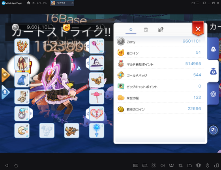Close the ラグマス tab
221x170 pixels.
[x=73, y=3]
